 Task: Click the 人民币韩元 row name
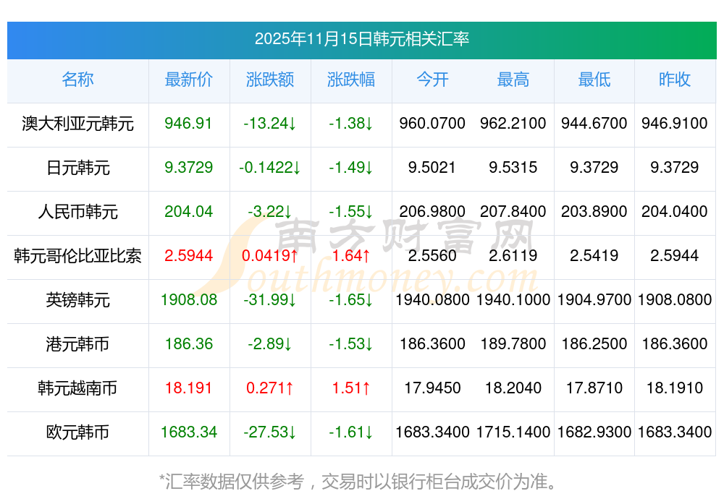pyautogui.click(x=77, y=212)
